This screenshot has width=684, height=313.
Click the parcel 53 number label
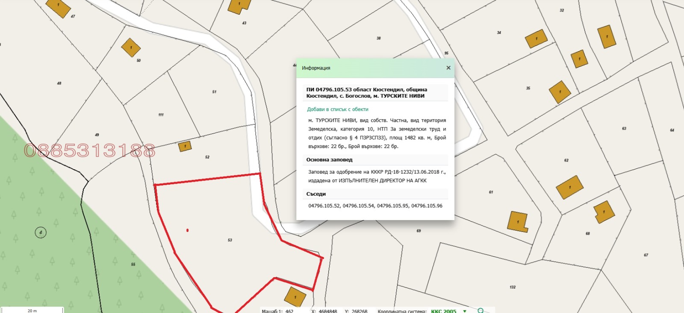230,240
